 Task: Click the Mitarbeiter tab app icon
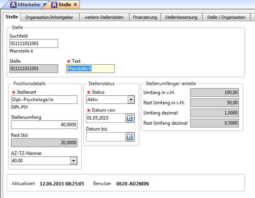click(x=13, y=5)
